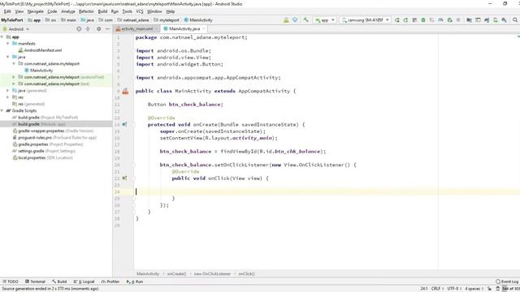The height and width of the screenshot is (292, 520).
Task: Collapse the manifests folder in the tree
Action: click(7, 43)
